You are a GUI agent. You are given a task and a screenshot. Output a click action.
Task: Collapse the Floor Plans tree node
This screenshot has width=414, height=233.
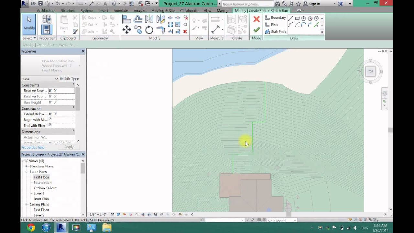(27, 172)
